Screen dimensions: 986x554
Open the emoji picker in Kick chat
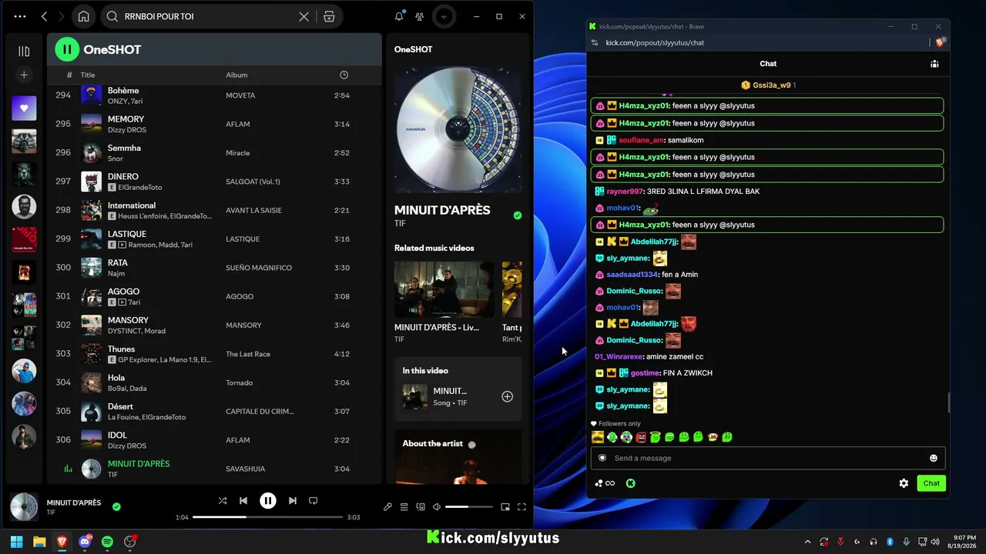934,458
